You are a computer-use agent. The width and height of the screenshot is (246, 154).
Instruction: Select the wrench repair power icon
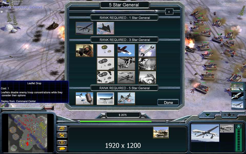coord(147,51)
